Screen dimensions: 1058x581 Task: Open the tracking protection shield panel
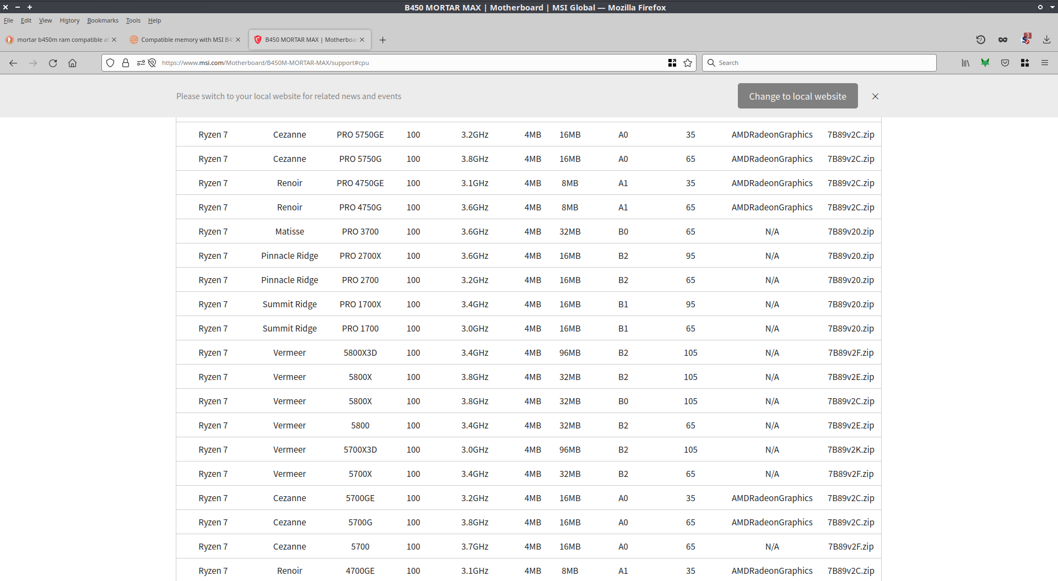click(x=110, y=63)
